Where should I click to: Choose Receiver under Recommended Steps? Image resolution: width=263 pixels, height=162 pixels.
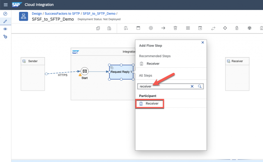(x=153, y=64)
